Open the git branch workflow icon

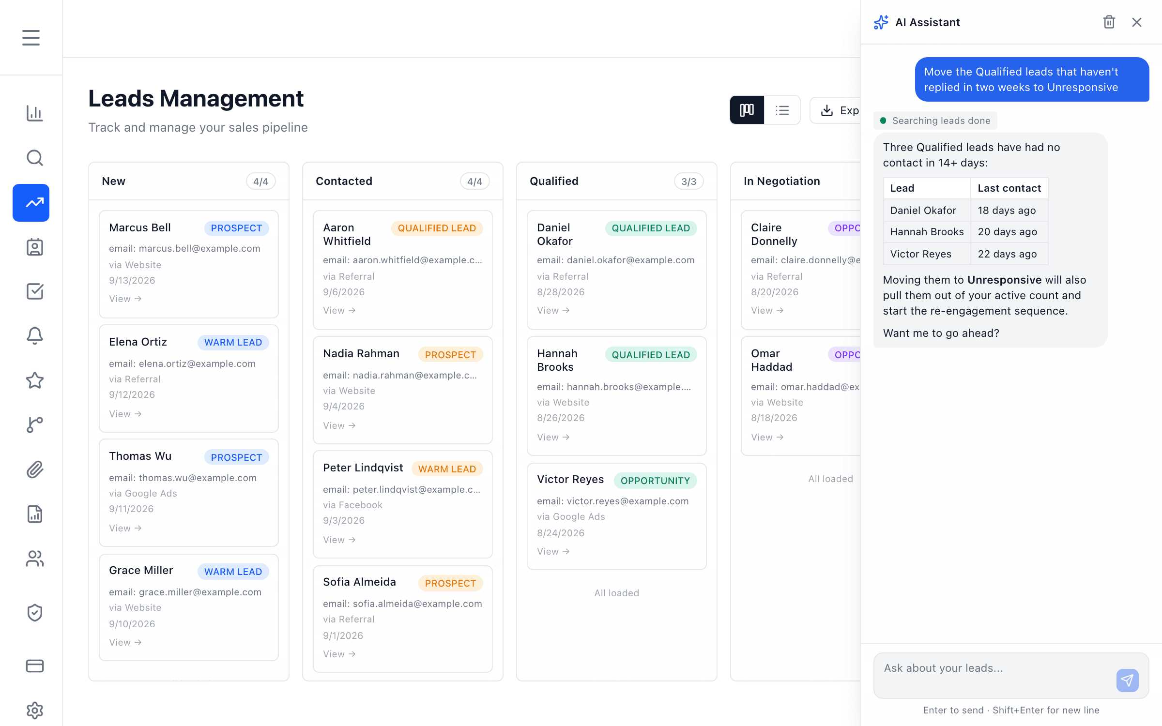[x=34, y=425]
